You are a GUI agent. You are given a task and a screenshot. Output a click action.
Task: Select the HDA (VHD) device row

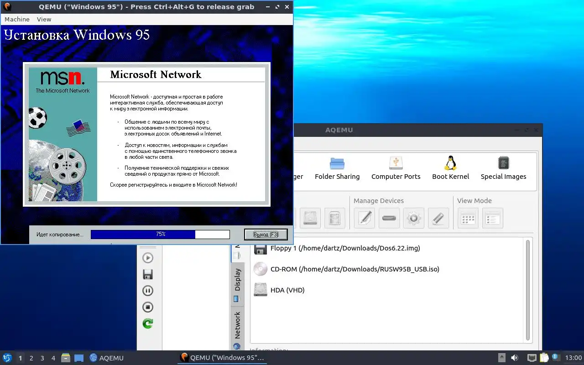[x=388, y=290]
